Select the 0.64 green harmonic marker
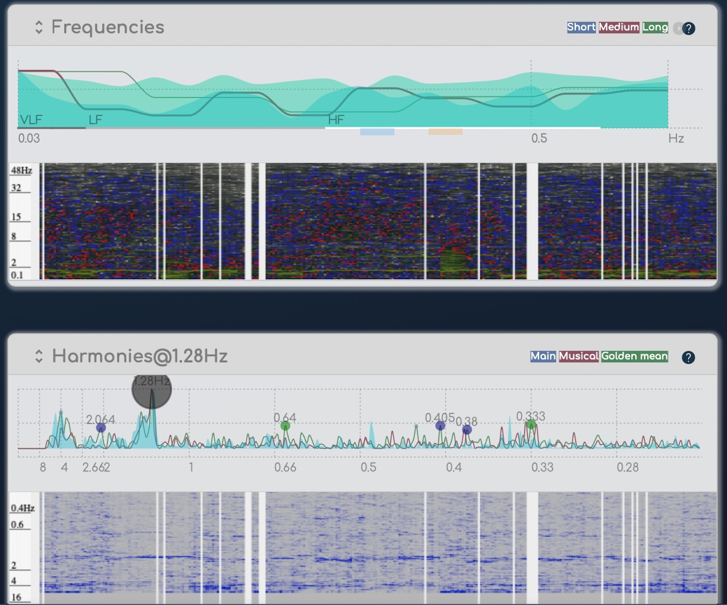This screenshot has width=727, height=605. (285, 426)
